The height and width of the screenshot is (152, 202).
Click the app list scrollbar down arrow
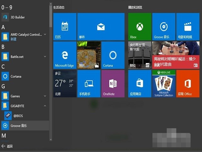[x=50, y=139]
